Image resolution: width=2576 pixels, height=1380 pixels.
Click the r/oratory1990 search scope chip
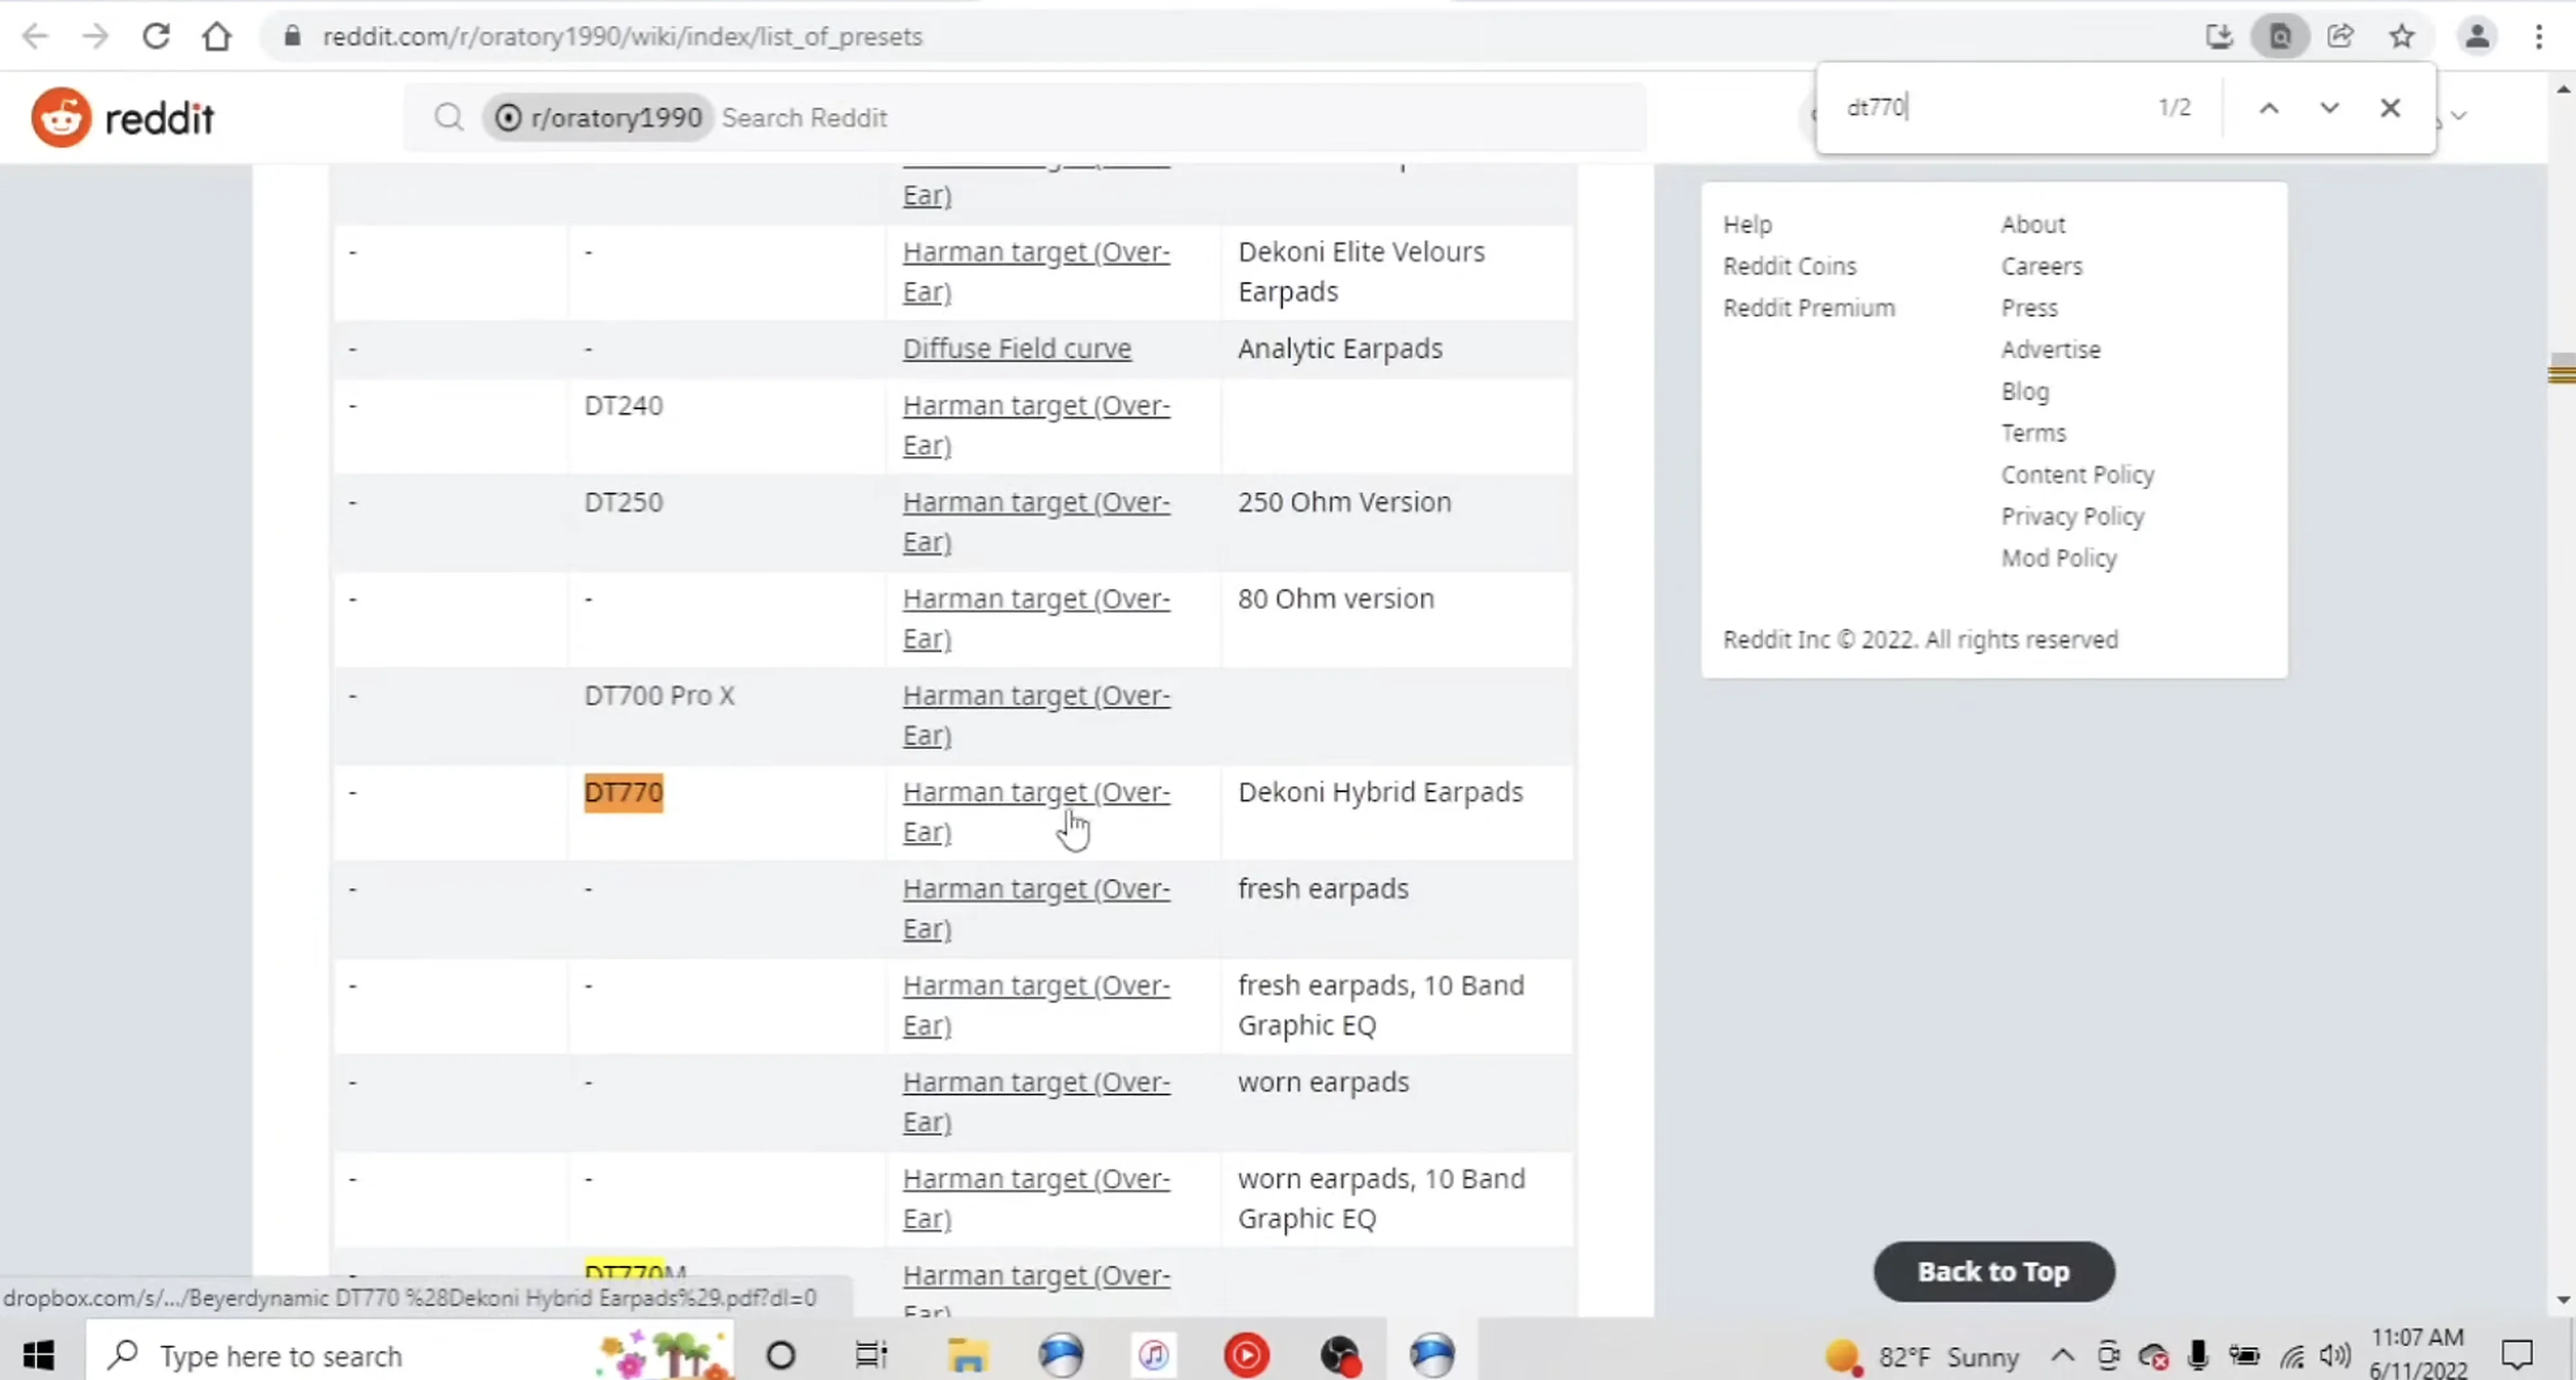click(x=598, y=118)
